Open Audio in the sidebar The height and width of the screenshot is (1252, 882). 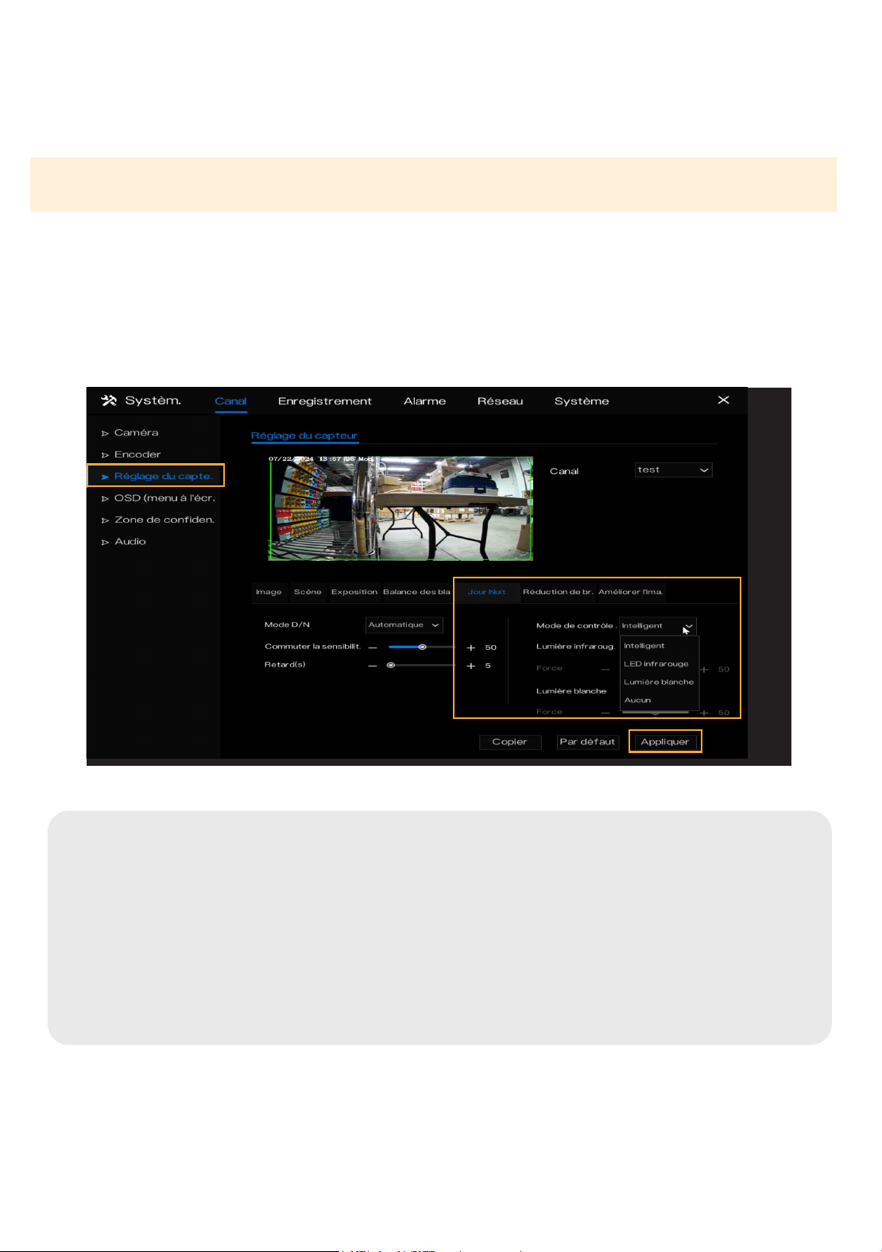pos(130,542)
